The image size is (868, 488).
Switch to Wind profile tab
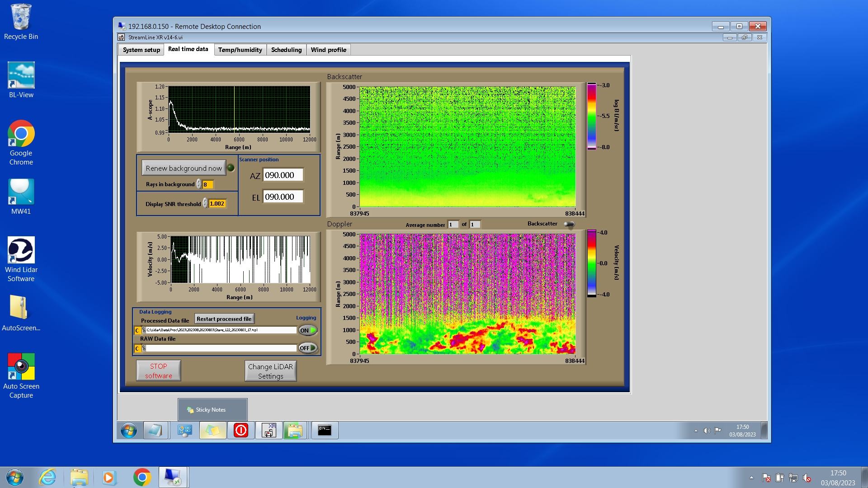[x=328, y=50]
